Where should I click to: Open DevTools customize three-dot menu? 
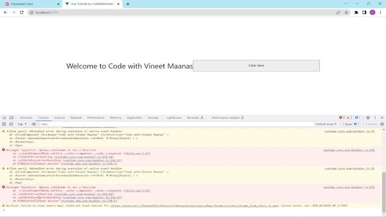coord(375,118)
